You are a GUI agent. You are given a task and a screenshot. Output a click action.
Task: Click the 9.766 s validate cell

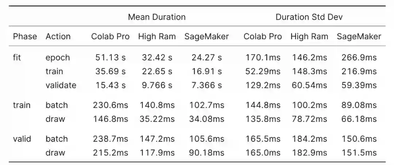click(157, 85)
